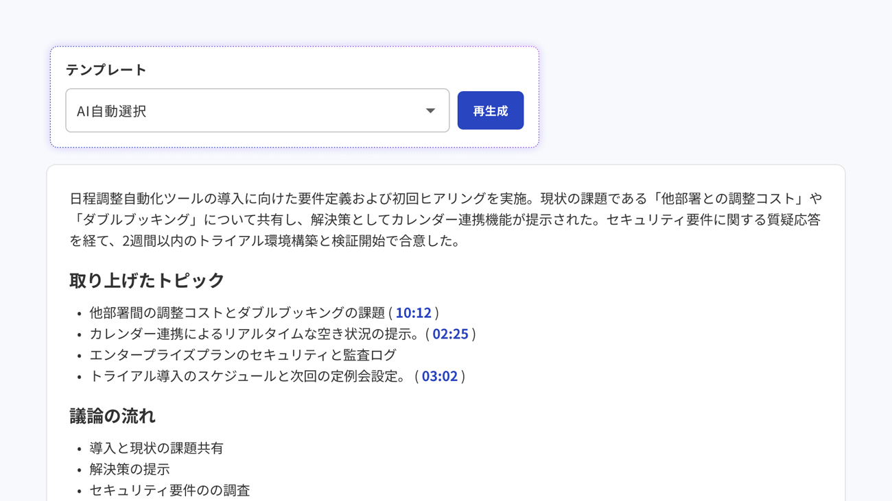Screen dimensions: 892x501
Task: Click the 取り上げたトピック heading
Action: pos(147,280)
